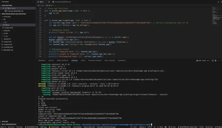Click the editor minimap code overview

tap(217, 16)
